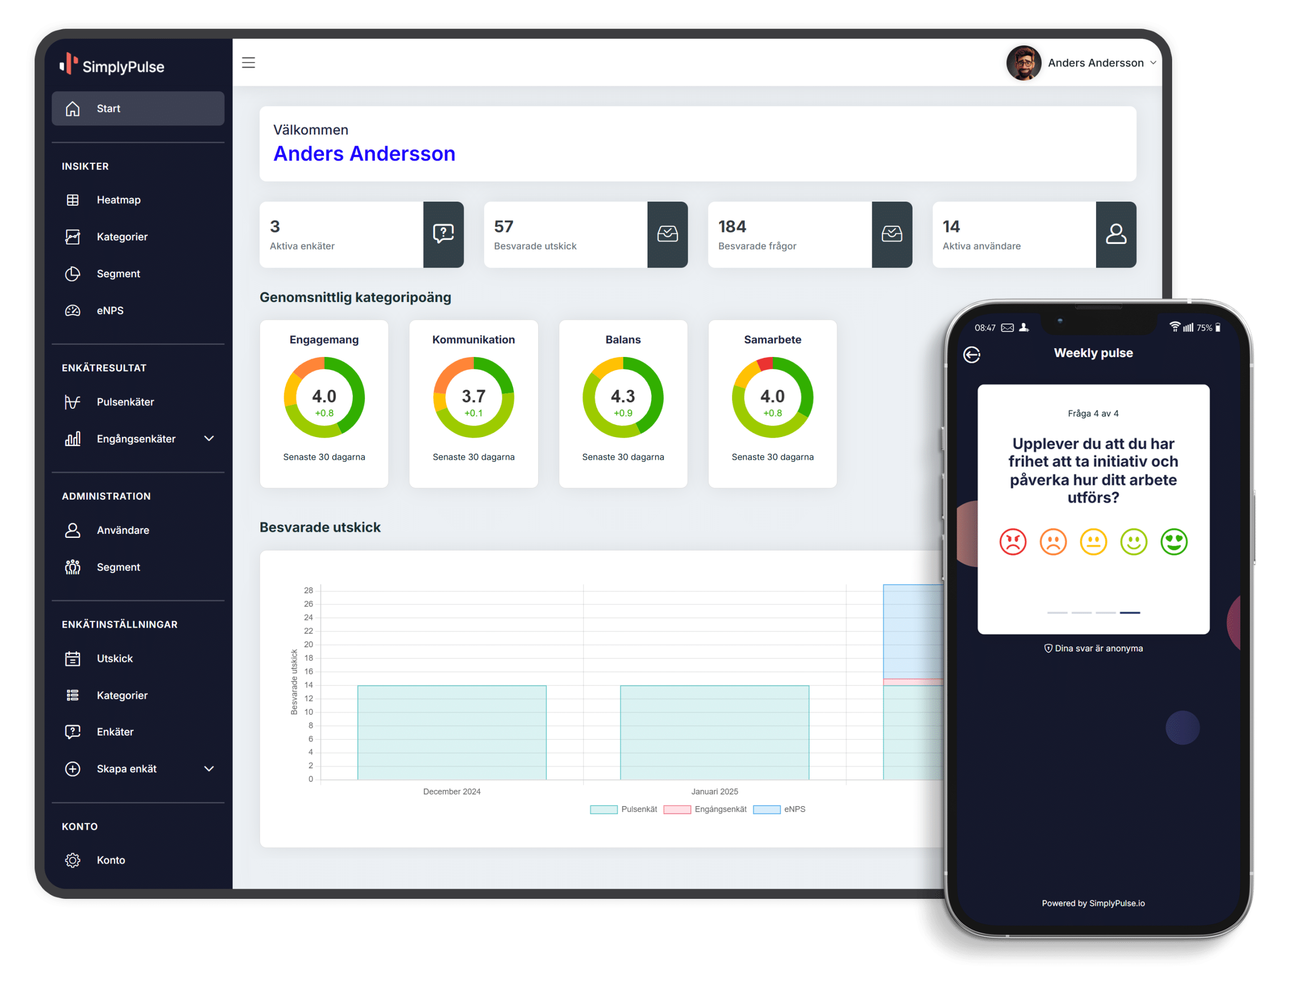Viewport: 1290px width, 983px height.
Task: Expand the Skapa enkät submenu
Action: coord(209,769)
